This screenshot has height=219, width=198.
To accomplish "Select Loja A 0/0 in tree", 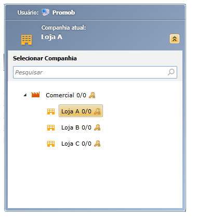I will tap(81, 111).
